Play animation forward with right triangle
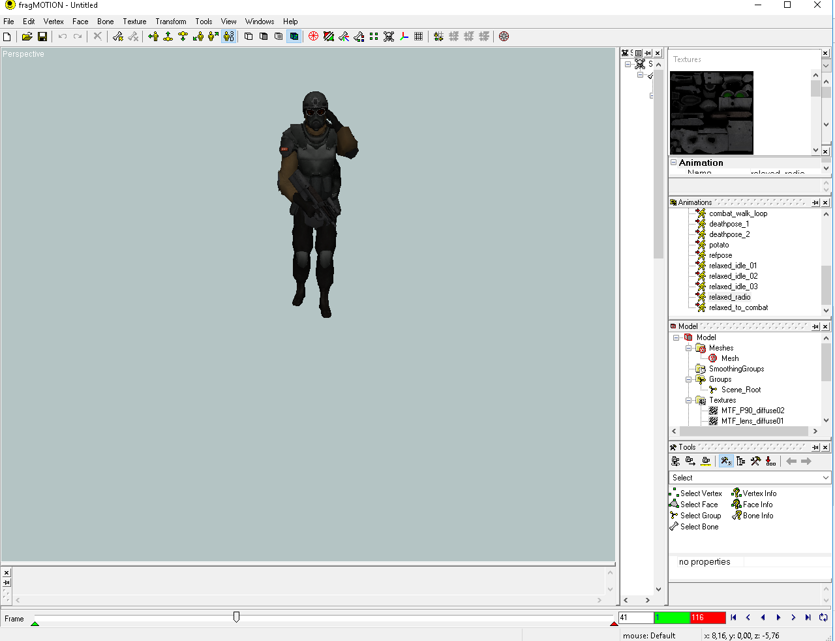Viewport: 835px width, 641px height. (778, 618)
